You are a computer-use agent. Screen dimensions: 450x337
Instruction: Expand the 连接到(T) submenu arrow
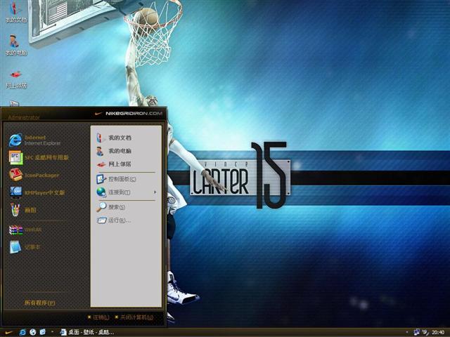click(155, 192)
